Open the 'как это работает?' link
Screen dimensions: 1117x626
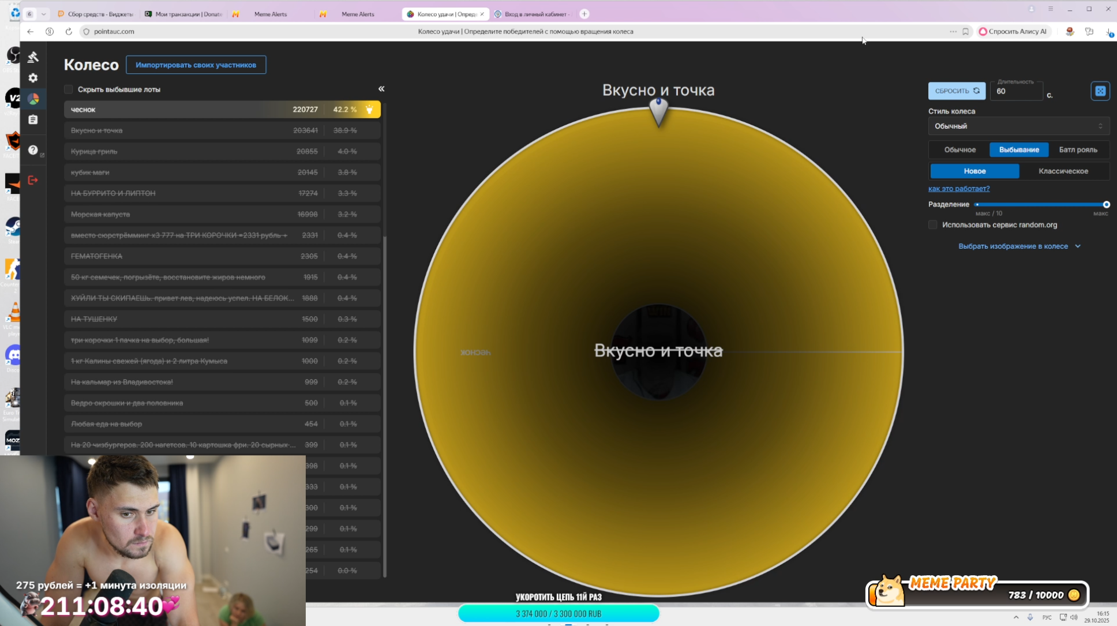pyautogui.click(x=958, y=189)
